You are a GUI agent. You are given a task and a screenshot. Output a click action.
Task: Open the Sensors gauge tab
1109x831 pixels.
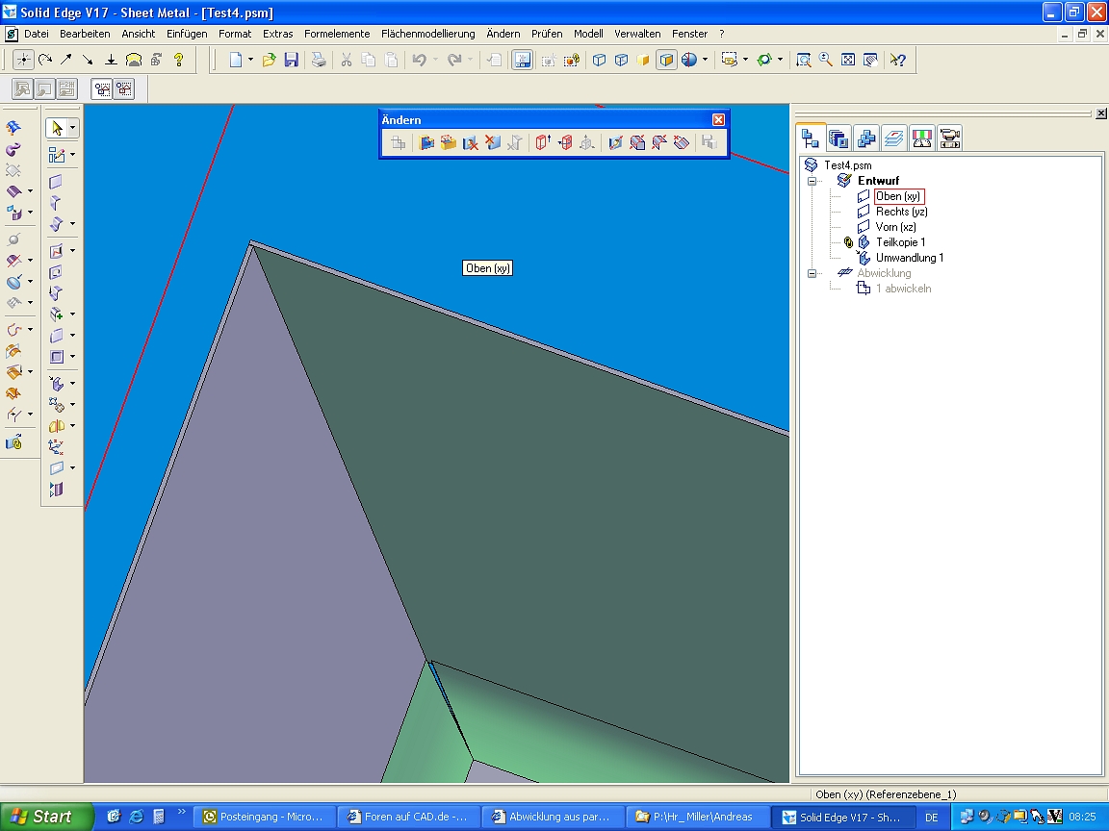pyautogui.click(x=921, y=138)
